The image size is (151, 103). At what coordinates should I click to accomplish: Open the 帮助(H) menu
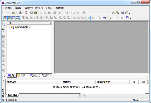tap(60, 8)
